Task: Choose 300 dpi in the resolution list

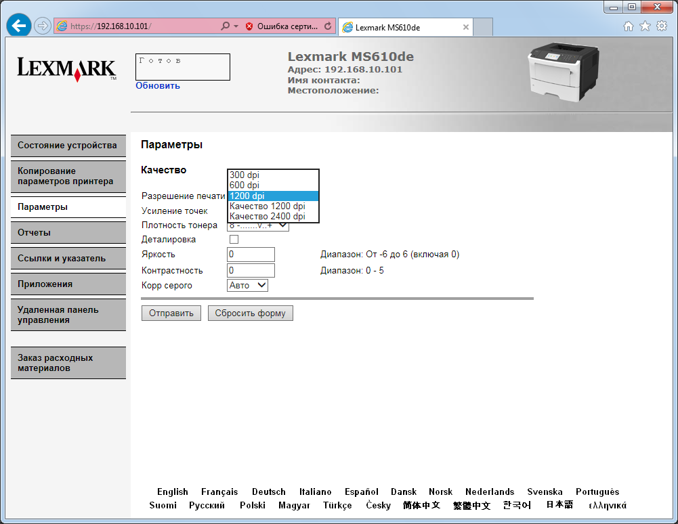Action: click(x=273, y=175)
